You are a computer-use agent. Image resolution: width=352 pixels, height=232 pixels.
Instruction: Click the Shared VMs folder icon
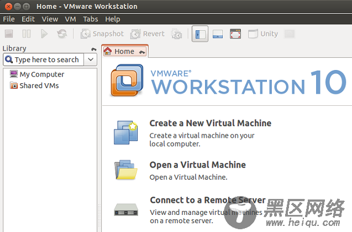coord(14,85)
